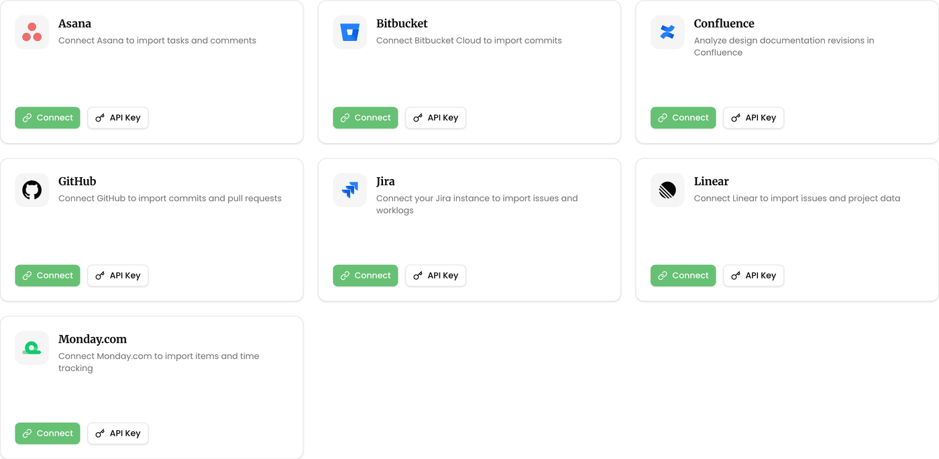
Task: Click the GitHub card title
Action: (77, 181)
